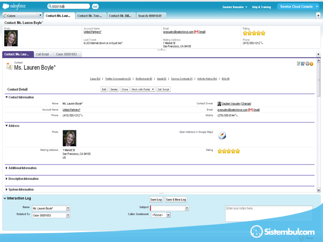The image size is (323, 242).
Task: Collapse the header highlights panel handle
Action: coord(162,50)
